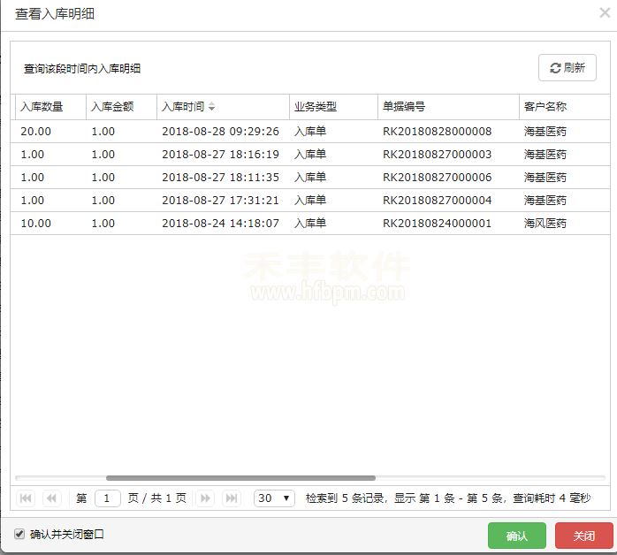This screenshot has width=617, height=555.
Task: Toggle the 确认并关闭窗口 checkbox
Action: pos(19,535)
